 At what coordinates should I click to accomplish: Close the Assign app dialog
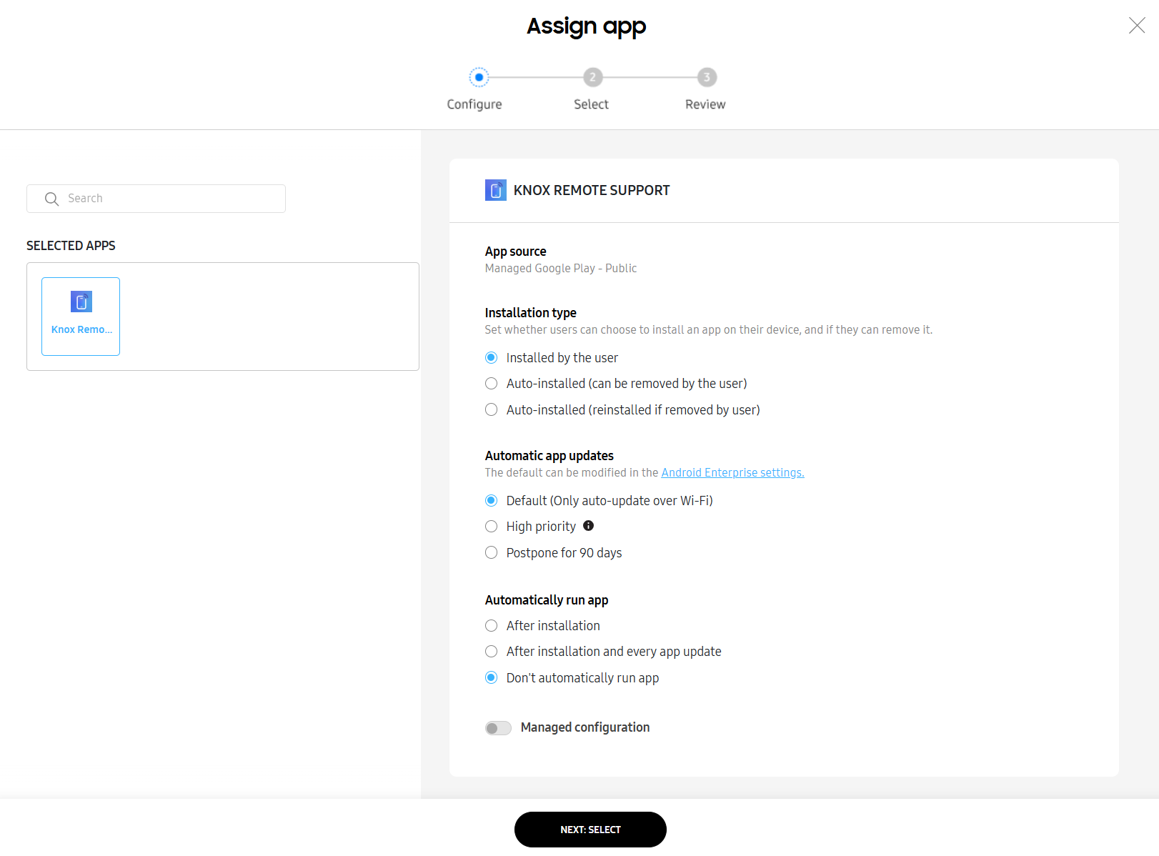(x=1136, y=26)
